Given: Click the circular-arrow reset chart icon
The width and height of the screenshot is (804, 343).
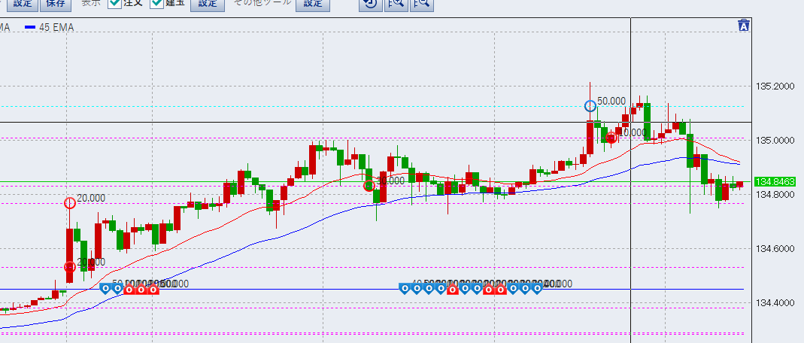Looking at the screenshot, I should coord(369,4).
